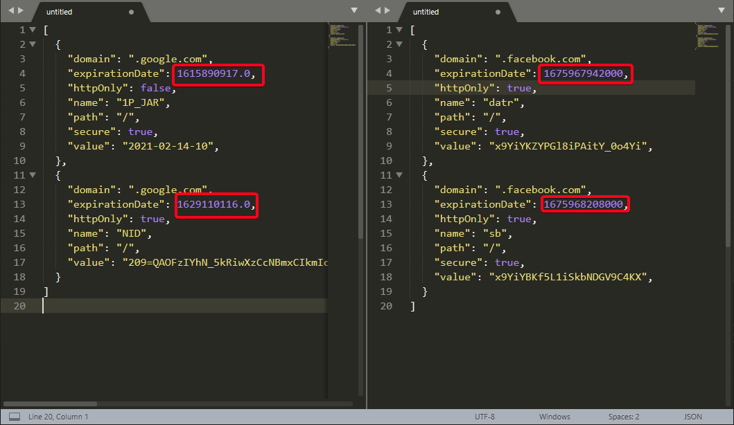Toggle side bar icon in status bar
This screenshot has width=734, height=425.
coord(15,417)
